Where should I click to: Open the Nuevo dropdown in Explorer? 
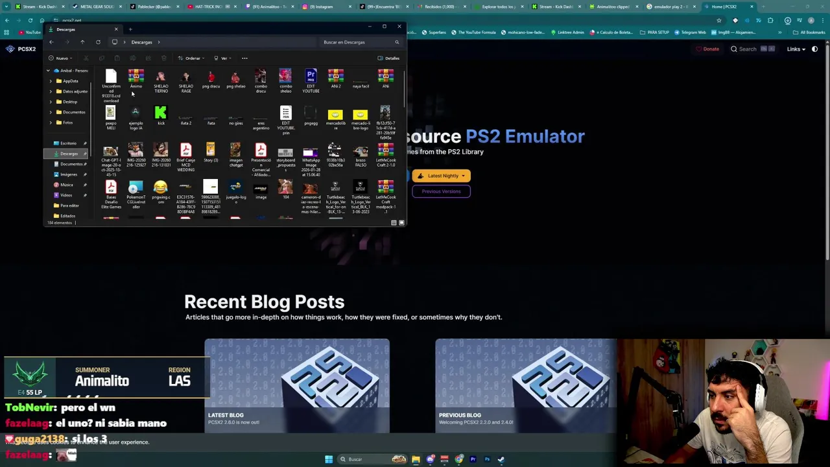pos(60,58)
